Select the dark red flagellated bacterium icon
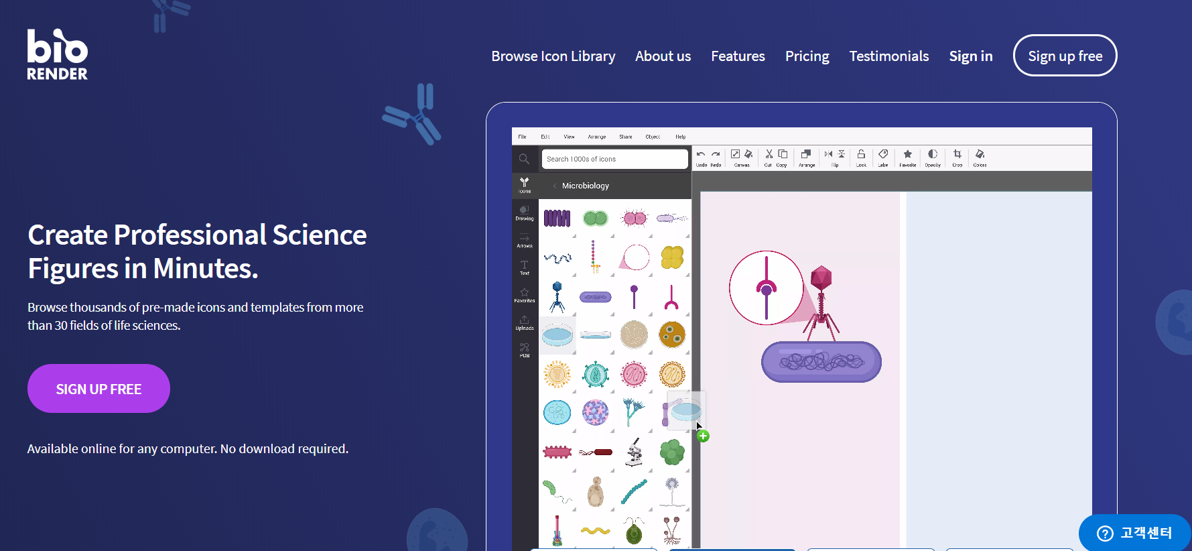 click(x=595, y=452)
